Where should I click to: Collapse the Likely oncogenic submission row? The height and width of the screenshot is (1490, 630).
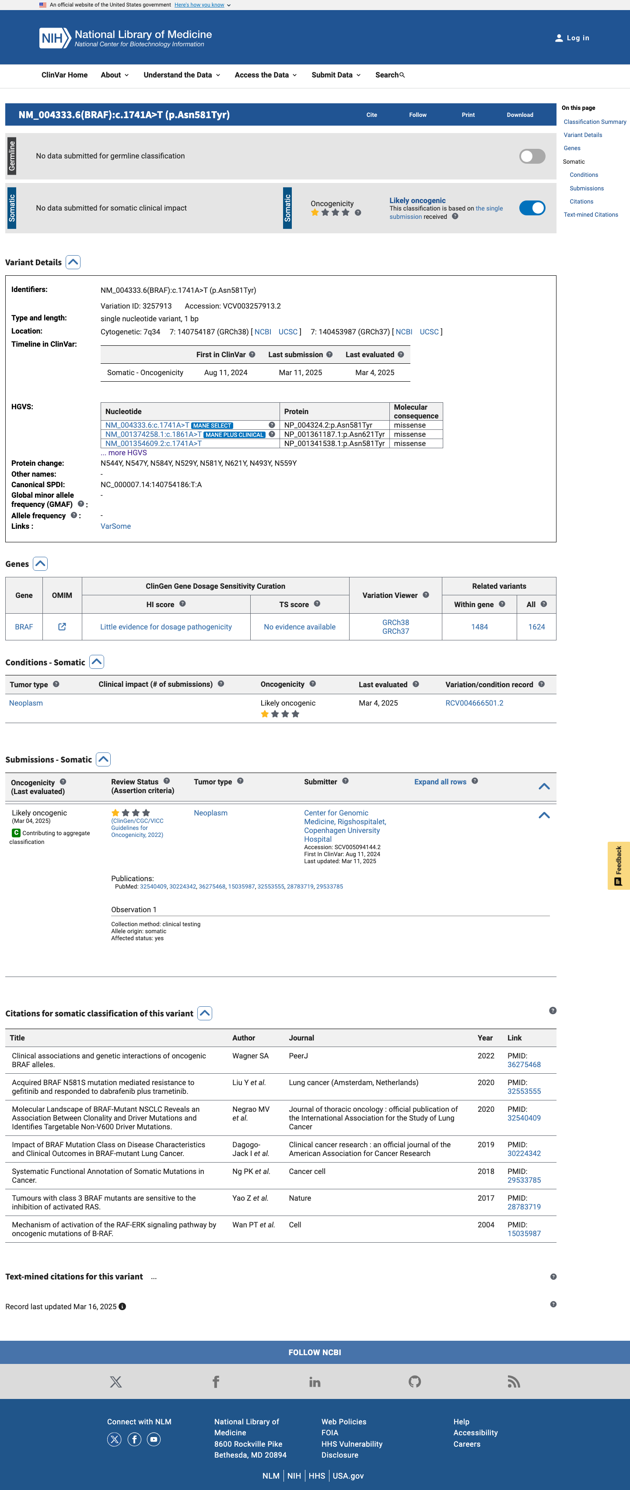coord(544,815)
